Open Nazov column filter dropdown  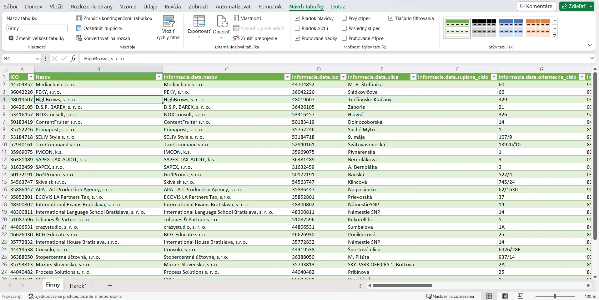point(159,77)
